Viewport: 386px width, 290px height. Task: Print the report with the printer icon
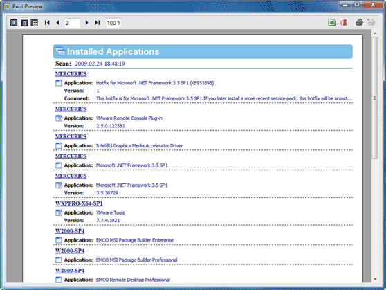359,23
